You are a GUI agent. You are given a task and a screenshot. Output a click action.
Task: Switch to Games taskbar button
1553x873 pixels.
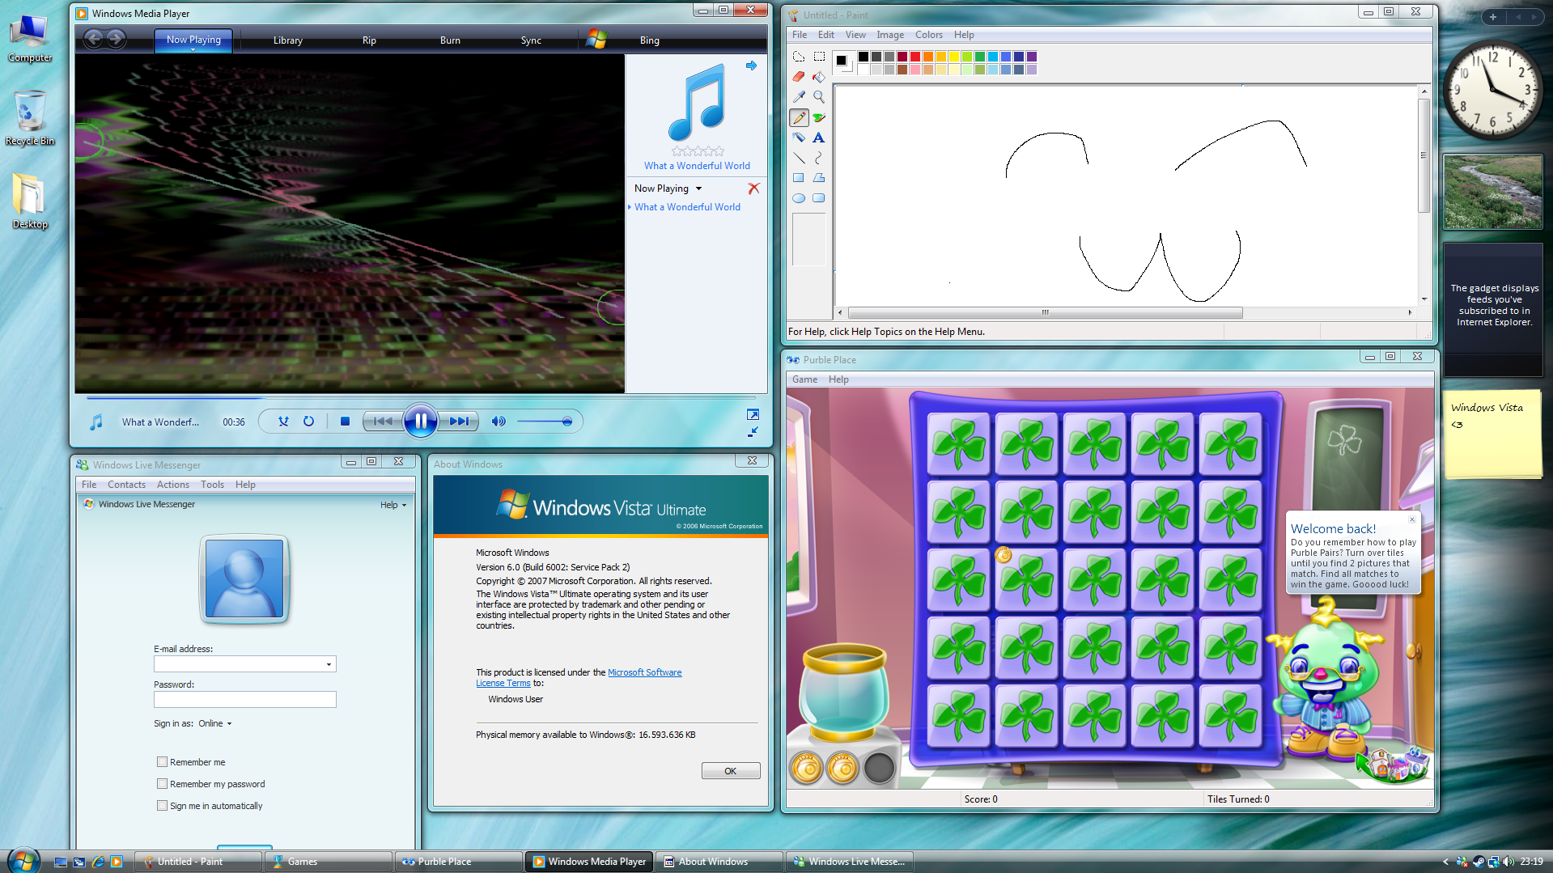coord(328,862)
